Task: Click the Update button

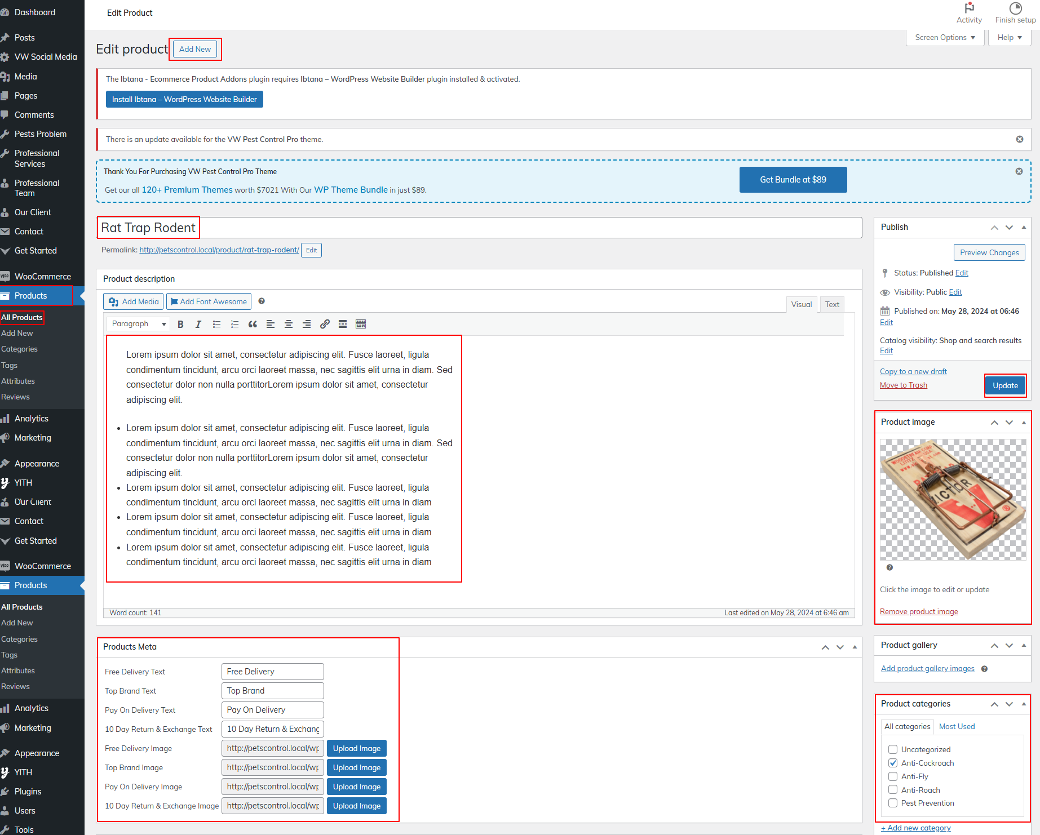Action: [x=1005, y=385]
